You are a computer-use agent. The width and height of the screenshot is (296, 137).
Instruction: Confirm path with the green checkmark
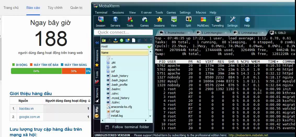[x=150, y=46]
